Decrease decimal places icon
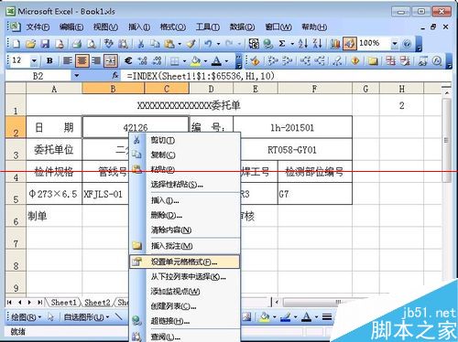Image resolution: width=458 pixels, height=342 pixels. (157, 61)
